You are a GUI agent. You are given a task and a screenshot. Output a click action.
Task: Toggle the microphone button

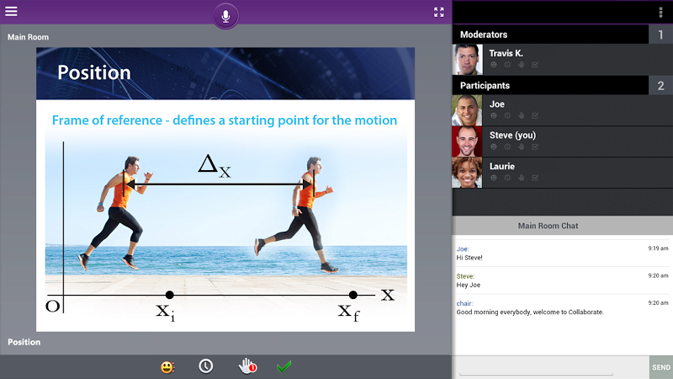click(x=225, y=16)
